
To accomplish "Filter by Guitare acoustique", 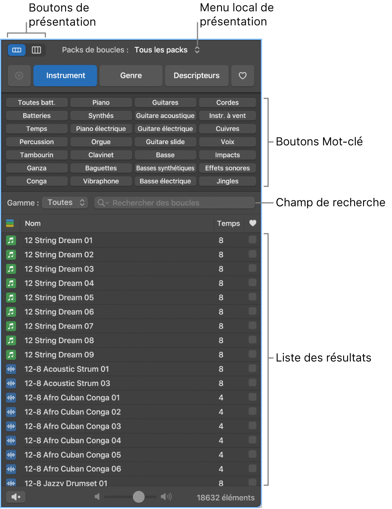I will pos(165,116).
